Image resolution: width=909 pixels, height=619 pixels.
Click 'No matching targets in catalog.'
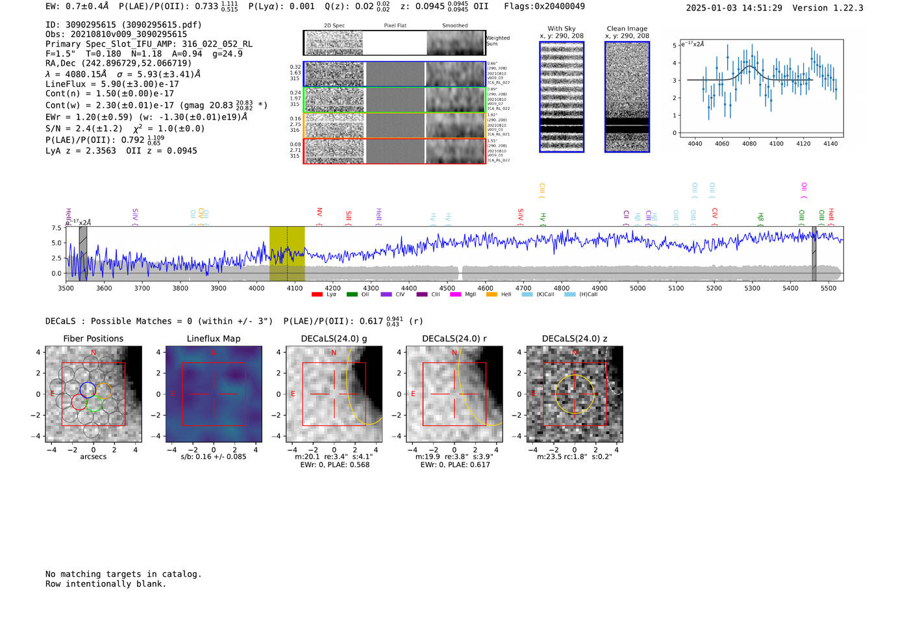pos(123,574)
